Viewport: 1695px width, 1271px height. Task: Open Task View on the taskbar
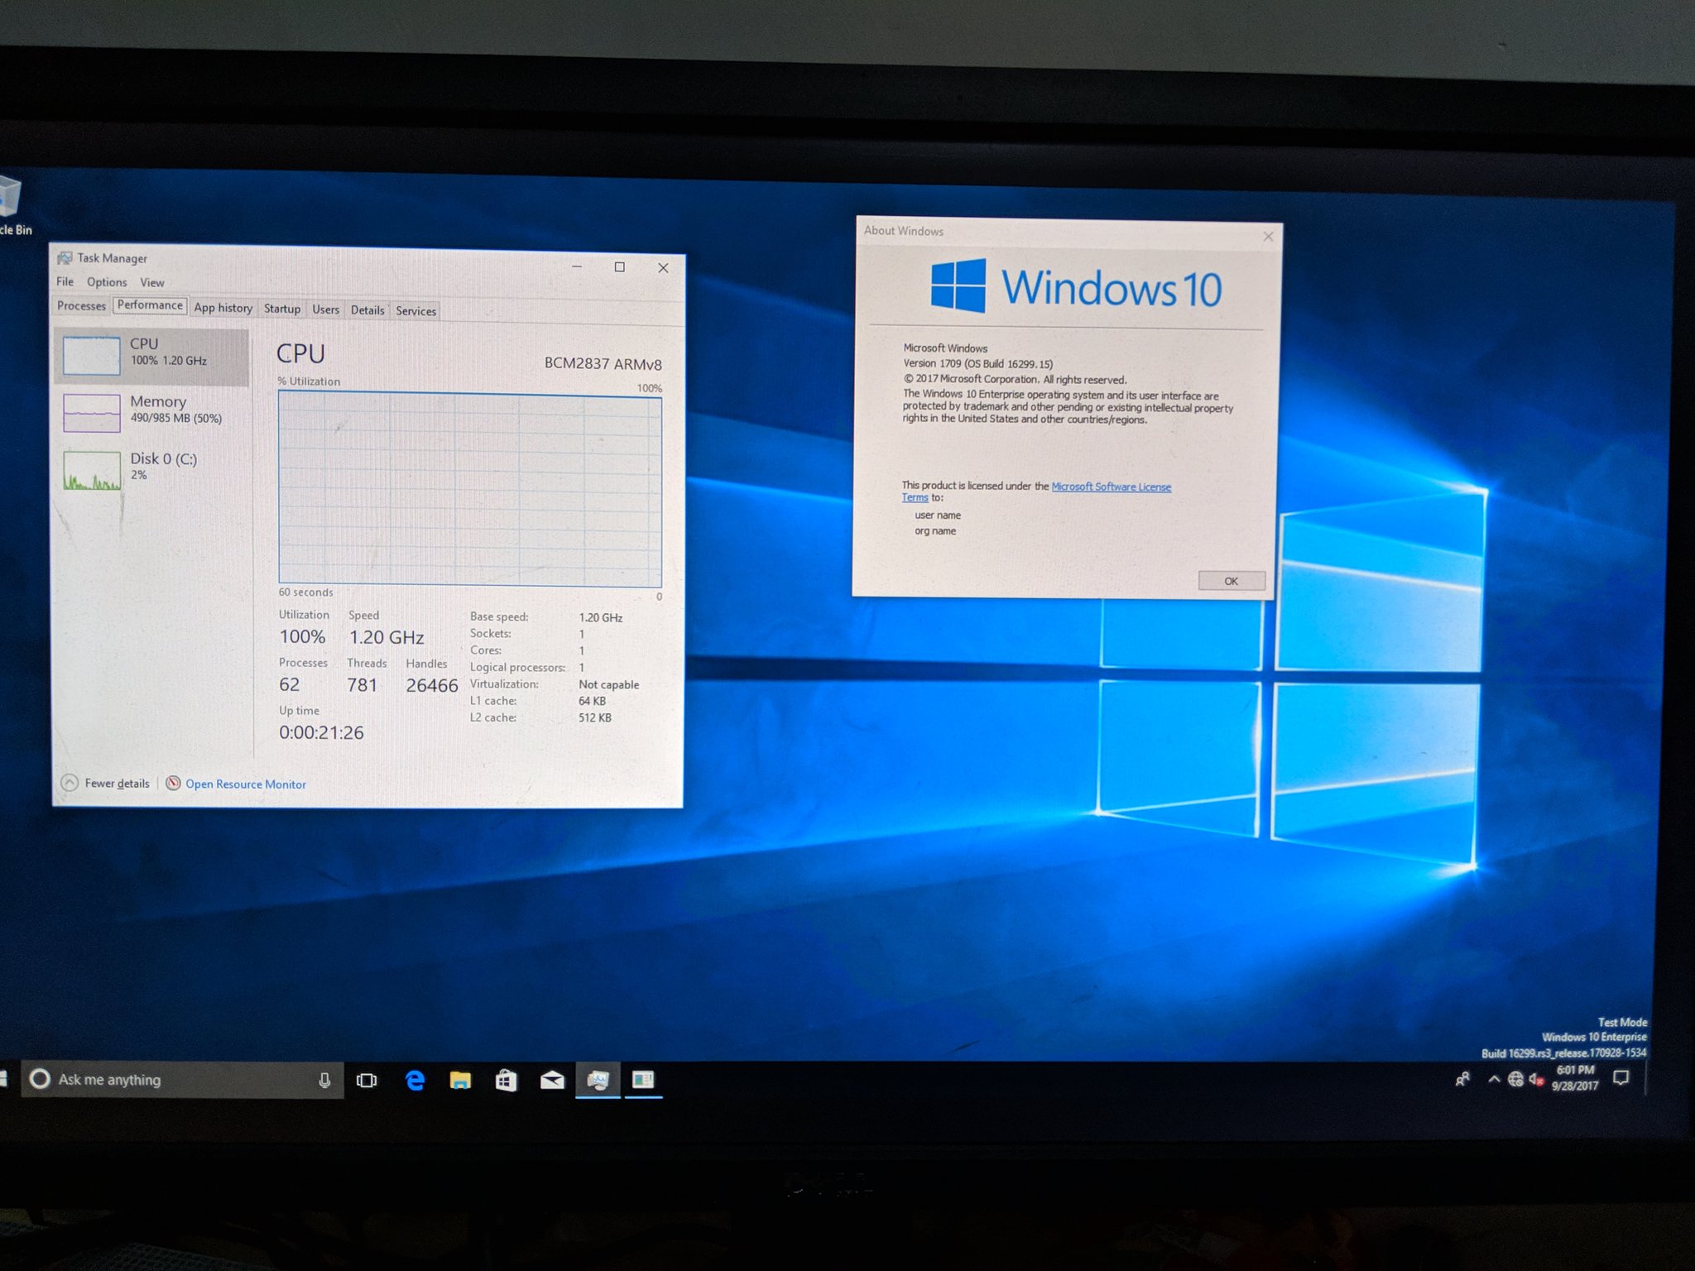tap(367, 1080)
